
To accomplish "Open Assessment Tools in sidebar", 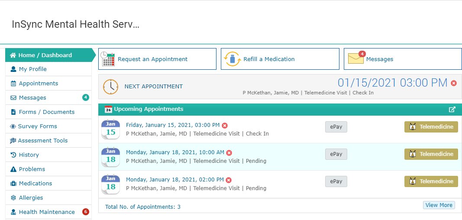I will click(x=42, y=141).
